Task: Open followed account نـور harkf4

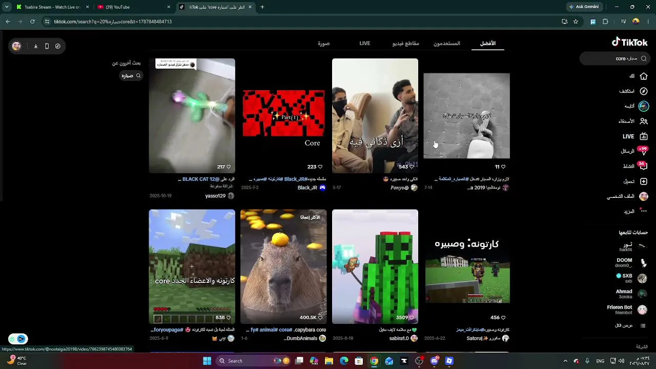Action: 632,247
